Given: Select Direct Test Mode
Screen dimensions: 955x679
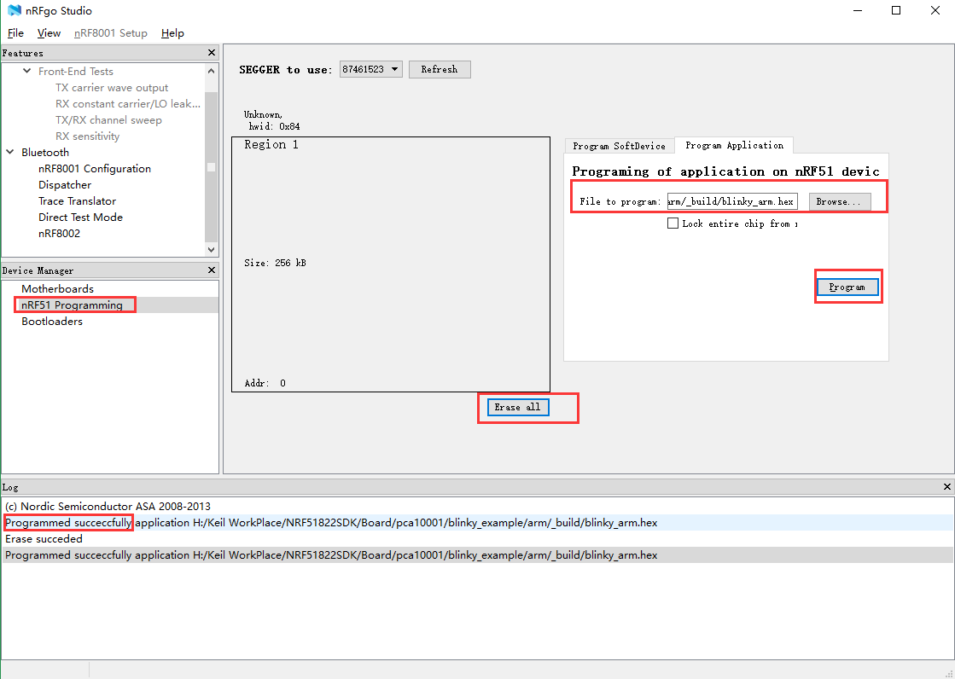Looking at the screenshot, I should point(80,218).
